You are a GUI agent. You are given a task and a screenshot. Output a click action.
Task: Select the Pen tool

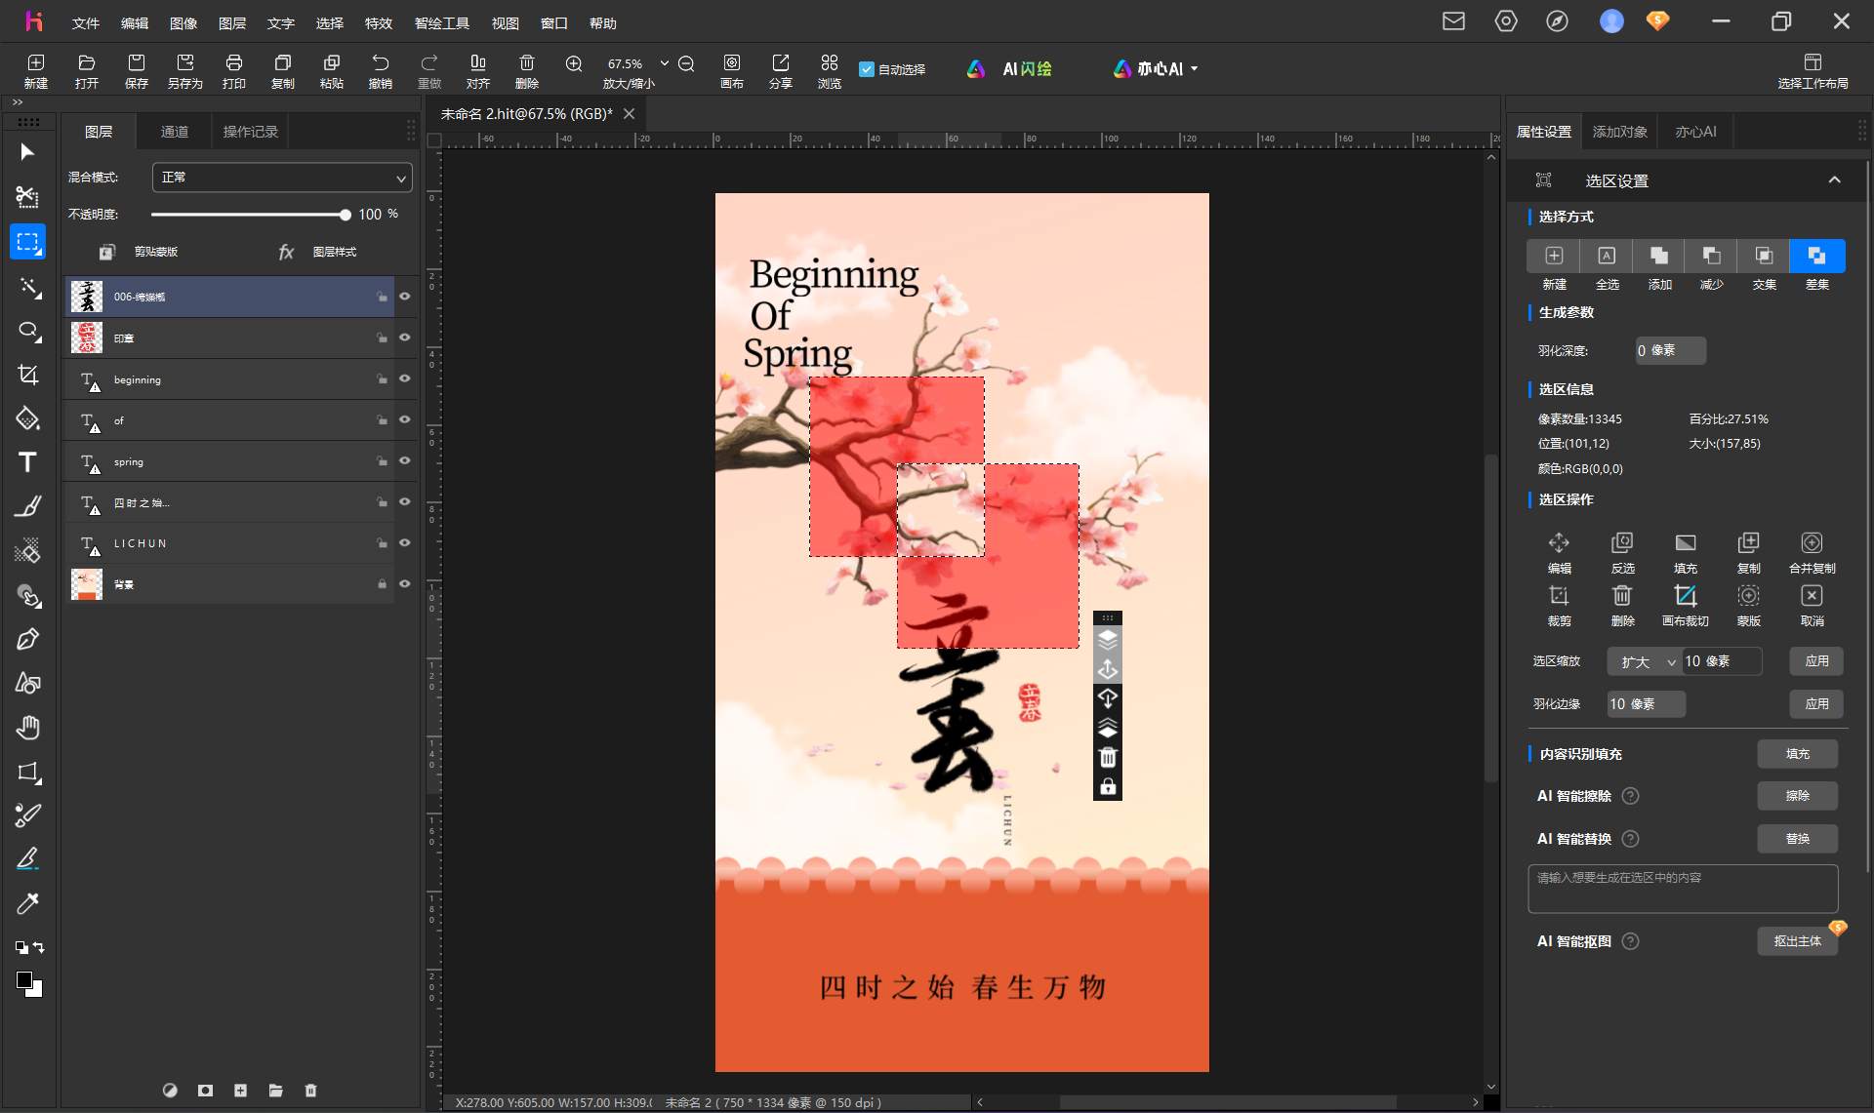click(x=27, y=639)
